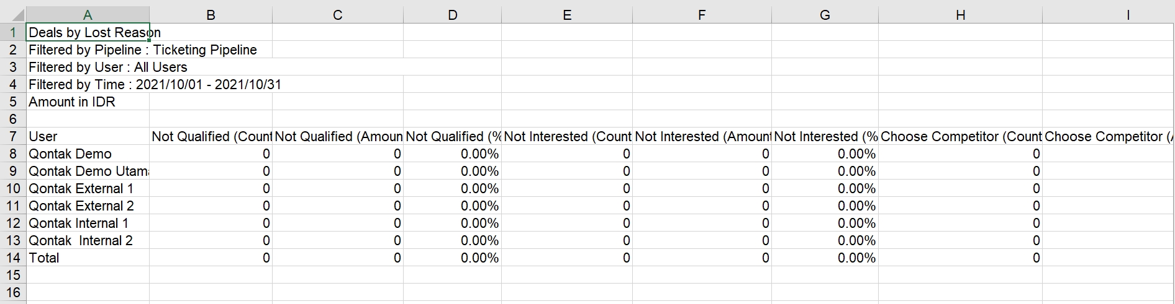Select column A header
The width and height of the screenshot is (1175, 304).
(x=88, y=15)
